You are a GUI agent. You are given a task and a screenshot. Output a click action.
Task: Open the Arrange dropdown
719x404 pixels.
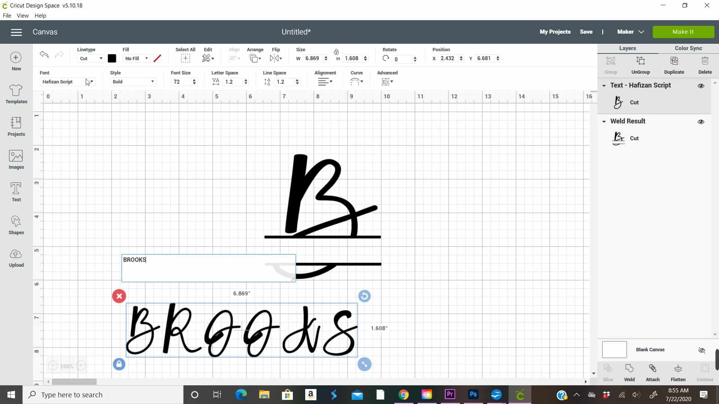tap(255, 58)
